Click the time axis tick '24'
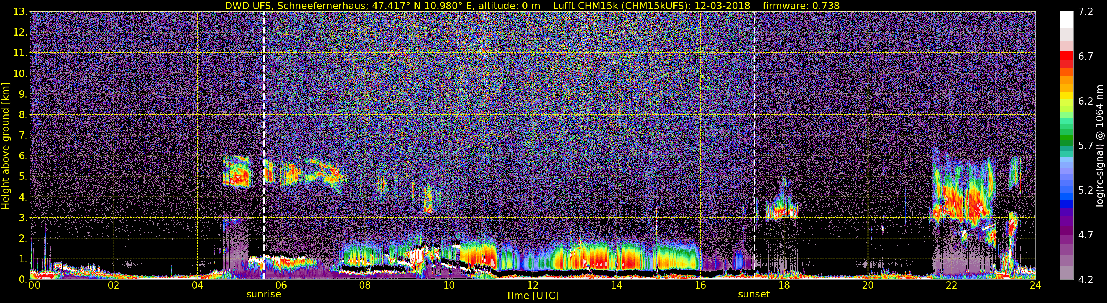This screenshot has height=303, width=1107. click(x=1035, y=285)
